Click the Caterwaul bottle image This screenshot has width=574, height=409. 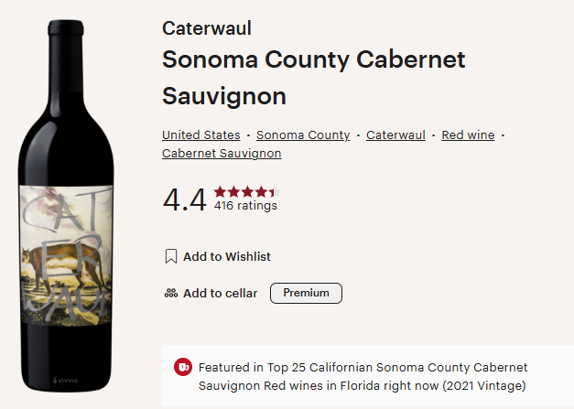pyautogui.click(x=66, y=206)
